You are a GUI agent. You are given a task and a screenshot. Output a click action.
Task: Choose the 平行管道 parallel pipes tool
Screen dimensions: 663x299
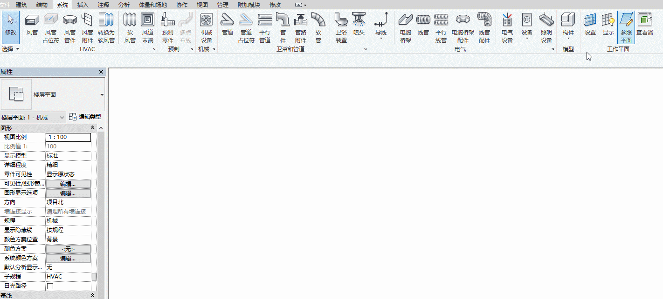tap(265, 27)
